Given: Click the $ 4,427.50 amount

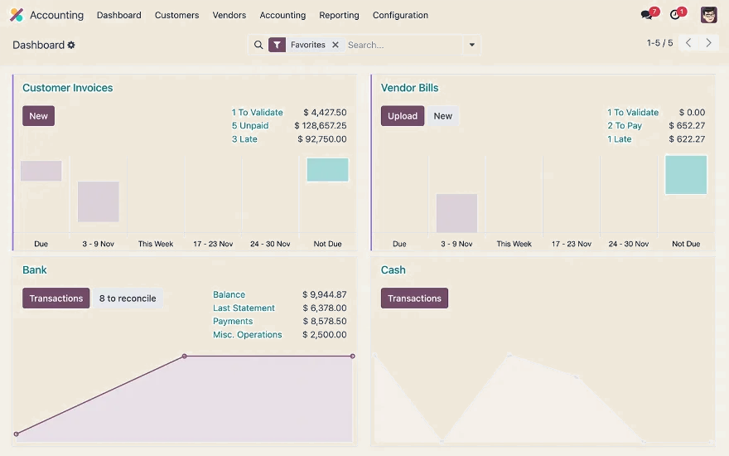Looking at the screenshot, I should 325,112.
